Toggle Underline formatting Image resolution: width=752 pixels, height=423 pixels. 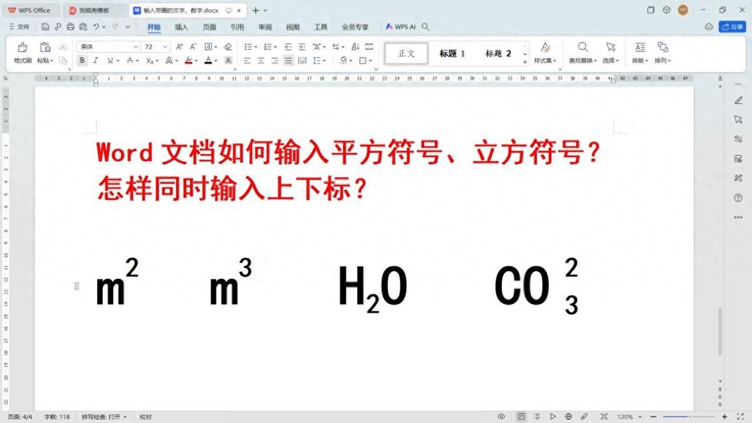pyautogui.click(x=110, y=61)
